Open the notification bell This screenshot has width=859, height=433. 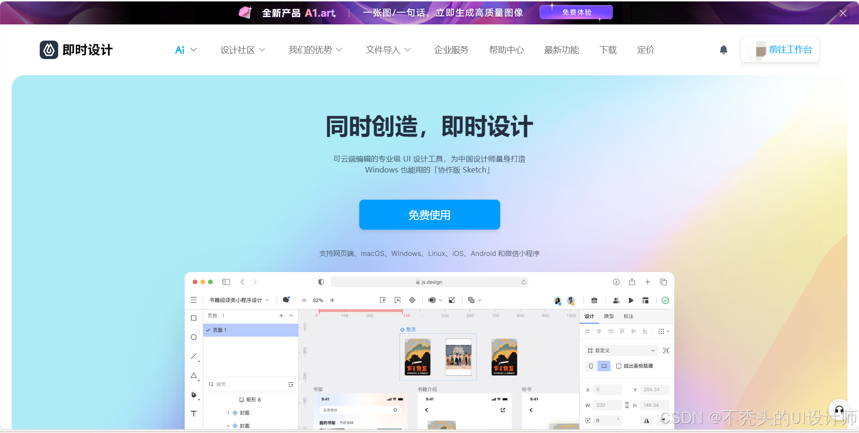(724, 50)
